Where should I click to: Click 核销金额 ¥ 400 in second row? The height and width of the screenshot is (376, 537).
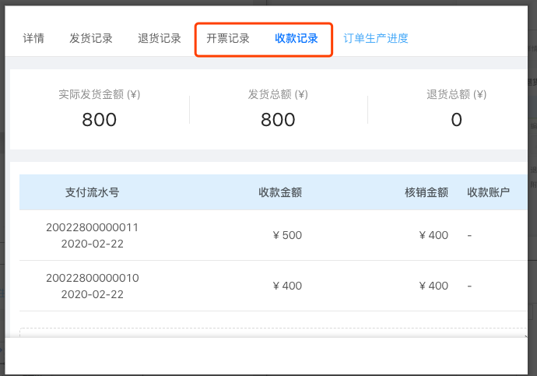click(x=433, y=286)
